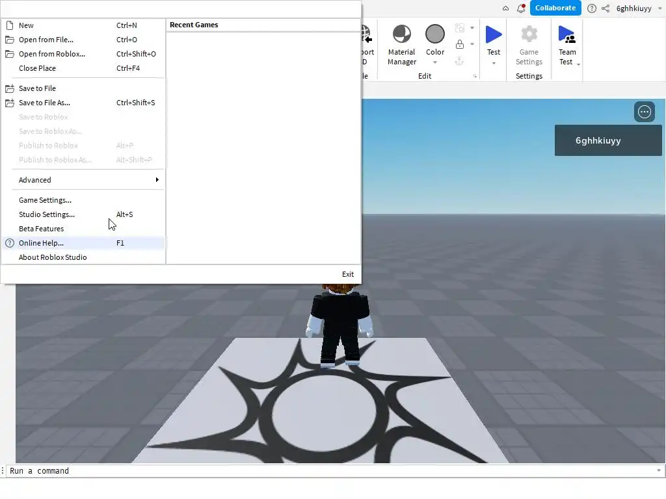Click the Ctrl+Shift+O shortcut text

coord(137,54)
